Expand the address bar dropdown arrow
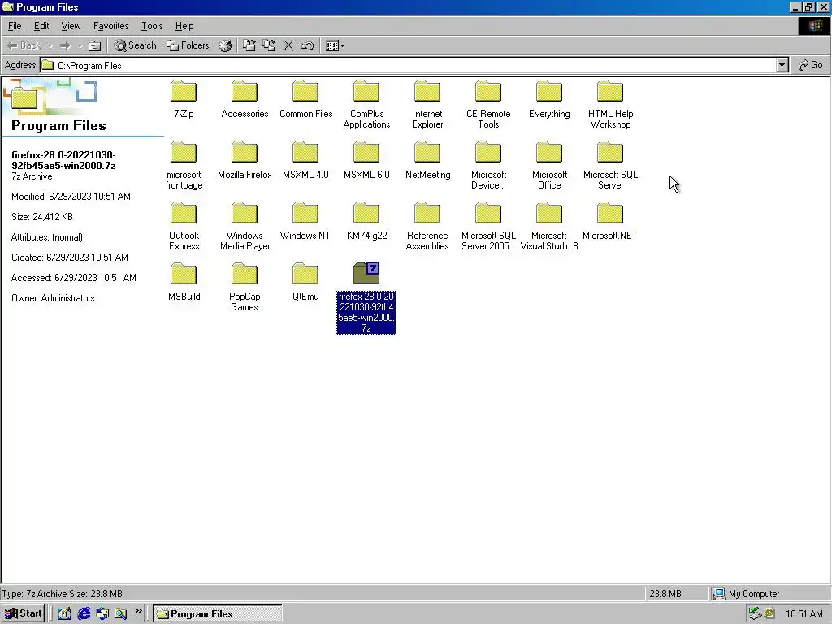The height and width of the screenshot is (624, 832). click(782, 65)
